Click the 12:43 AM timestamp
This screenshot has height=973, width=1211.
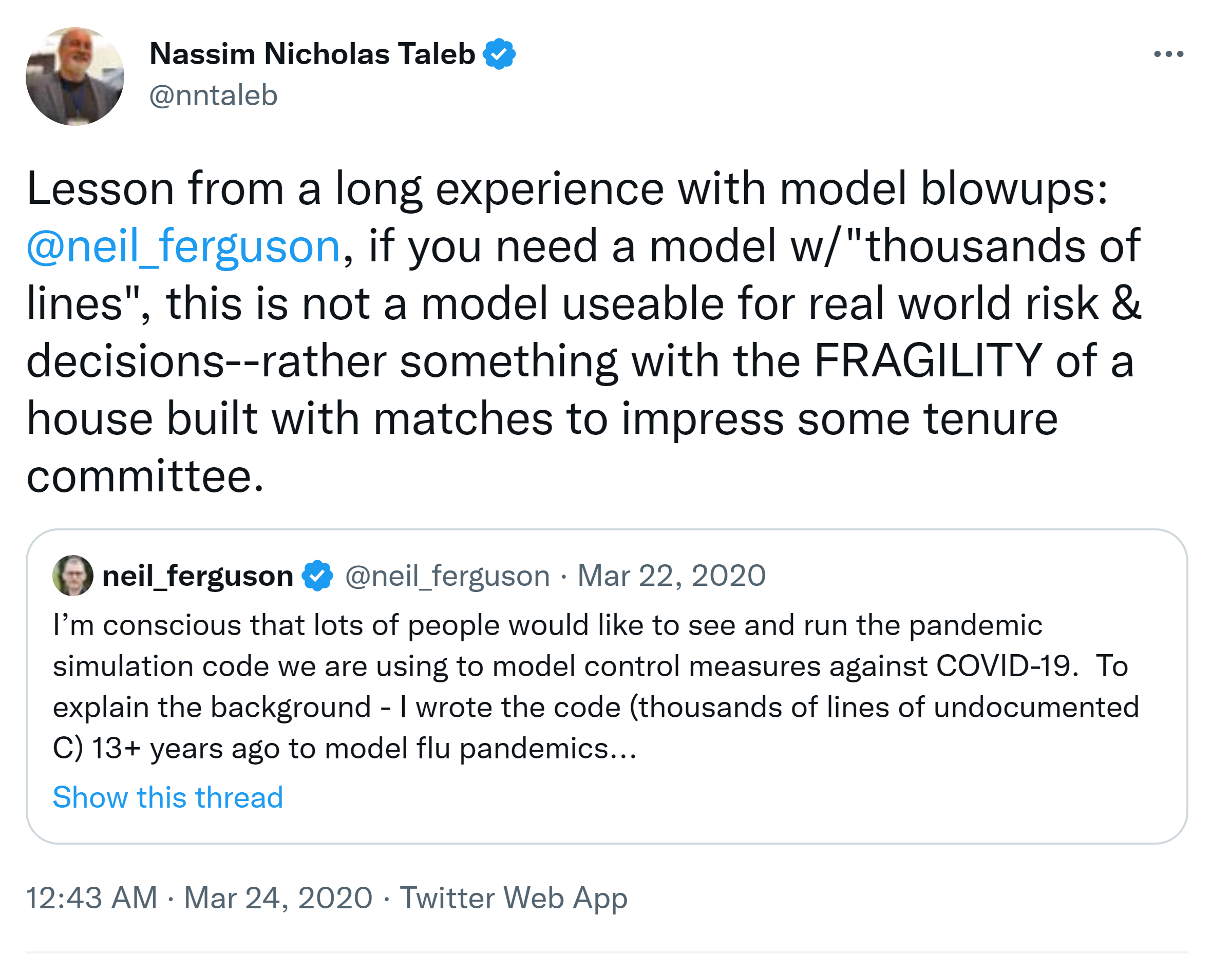(91, 897)
